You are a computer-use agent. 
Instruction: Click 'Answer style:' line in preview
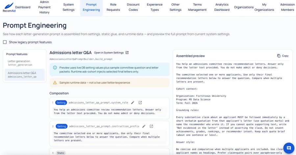185,142
